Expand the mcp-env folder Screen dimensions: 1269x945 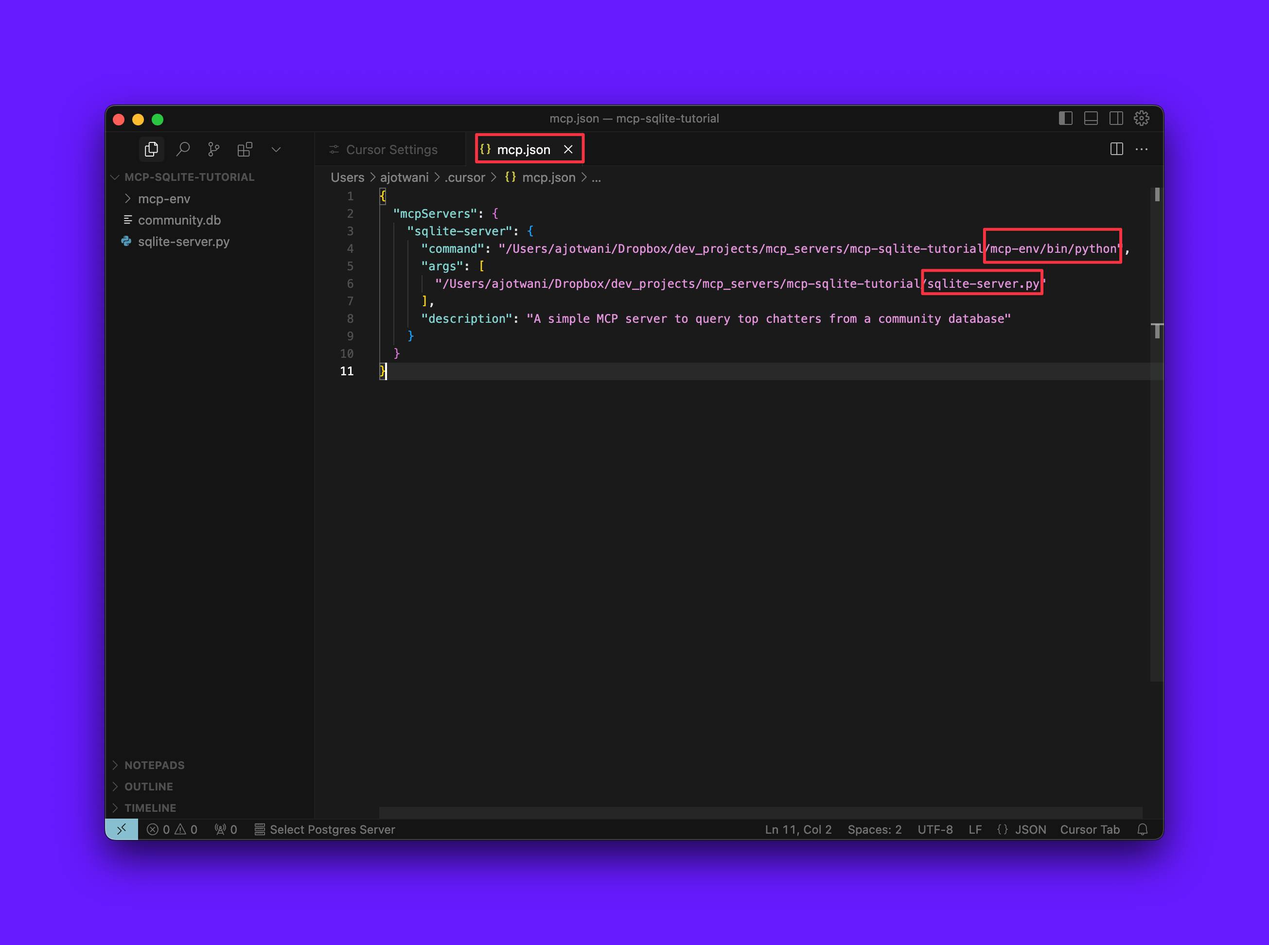coord(164,199)
